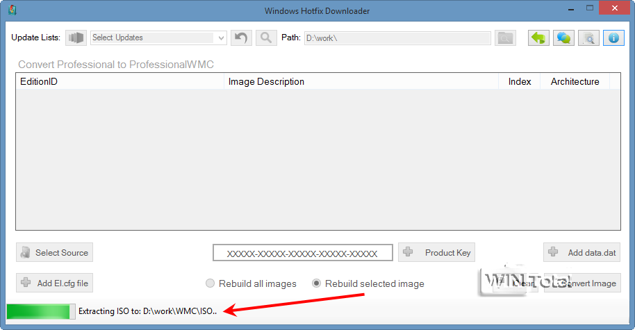Screen dimensions: 635x330
Task: Click the document search icon button
Action: tap(589, 38)
